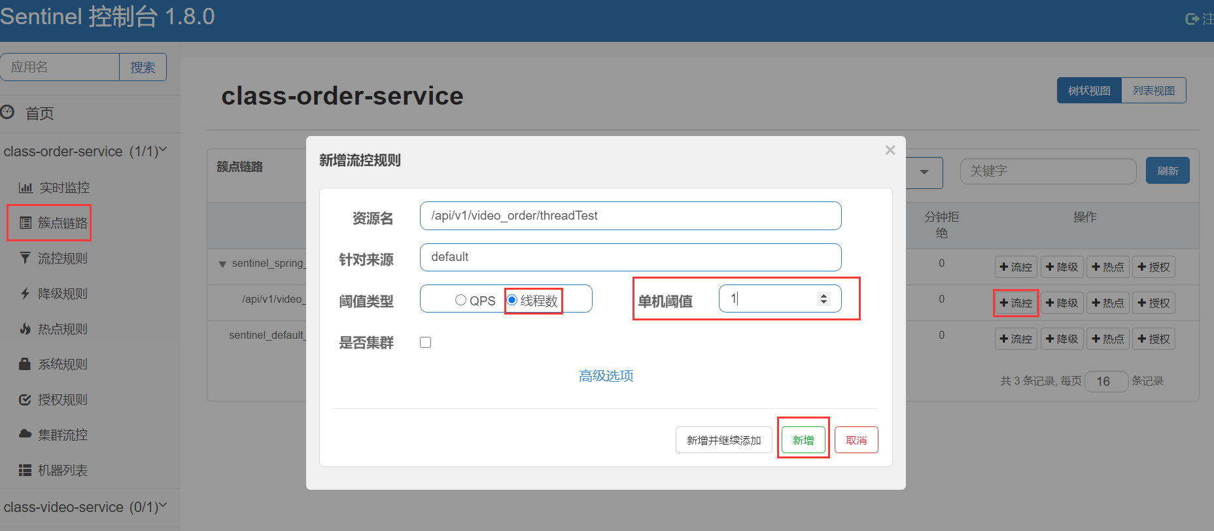Screen dimensions: 1214x531
Task: Open 机器列表 menu item
Action: (63, 470)
